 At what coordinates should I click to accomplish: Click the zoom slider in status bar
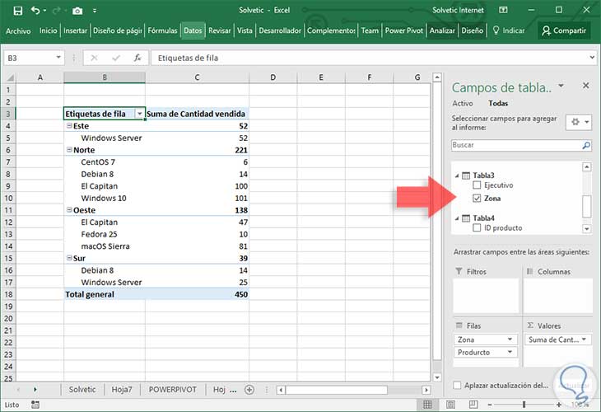pos(524,405)
